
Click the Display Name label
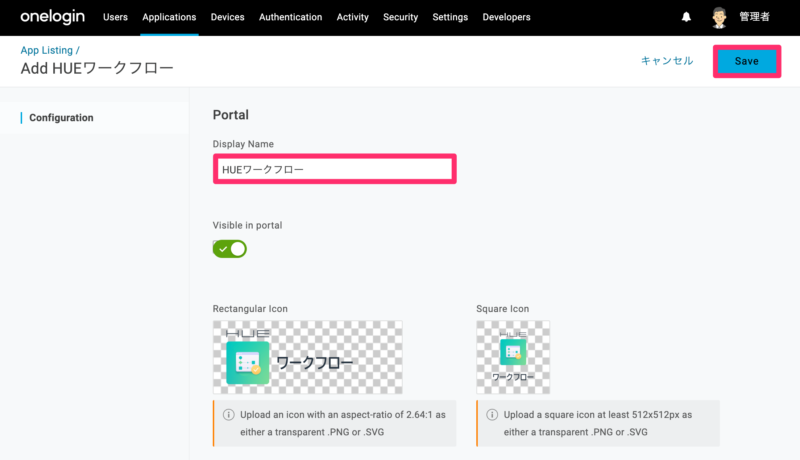coord(243,144)
